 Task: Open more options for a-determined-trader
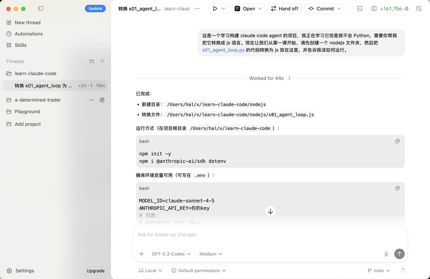tap(92, 100)
